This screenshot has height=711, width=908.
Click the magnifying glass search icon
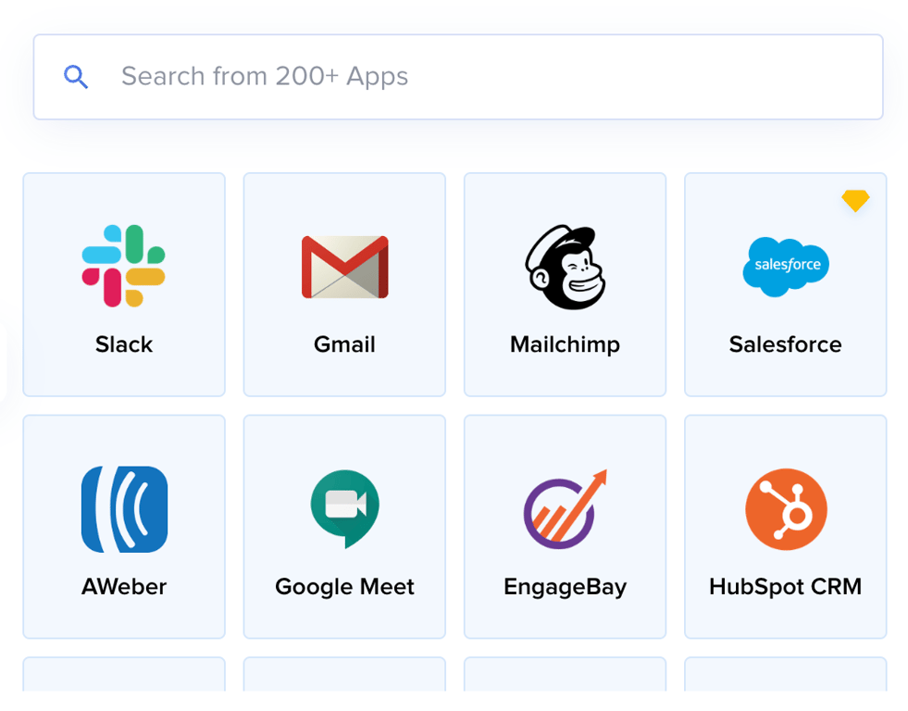[76, 77]
